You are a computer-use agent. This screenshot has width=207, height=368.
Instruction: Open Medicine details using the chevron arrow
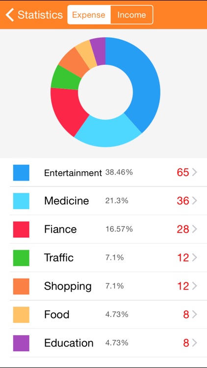click(195, 201)
